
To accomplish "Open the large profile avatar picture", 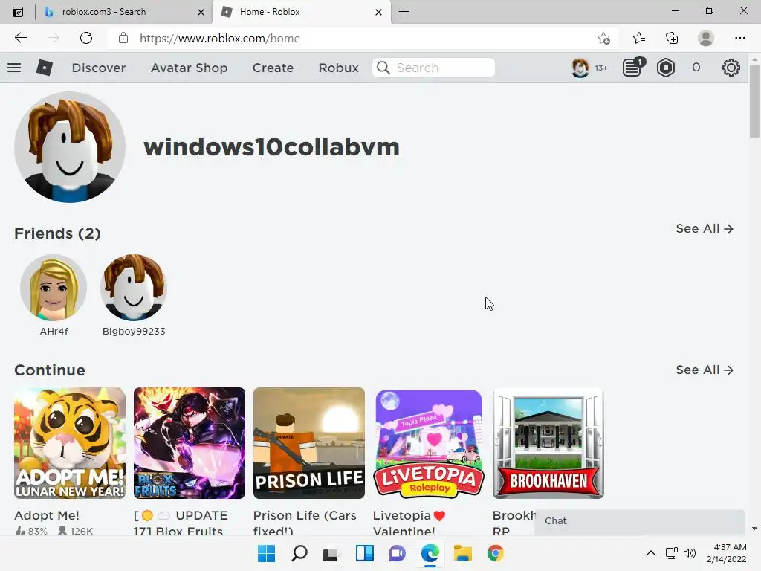I will tap(70, 146).
